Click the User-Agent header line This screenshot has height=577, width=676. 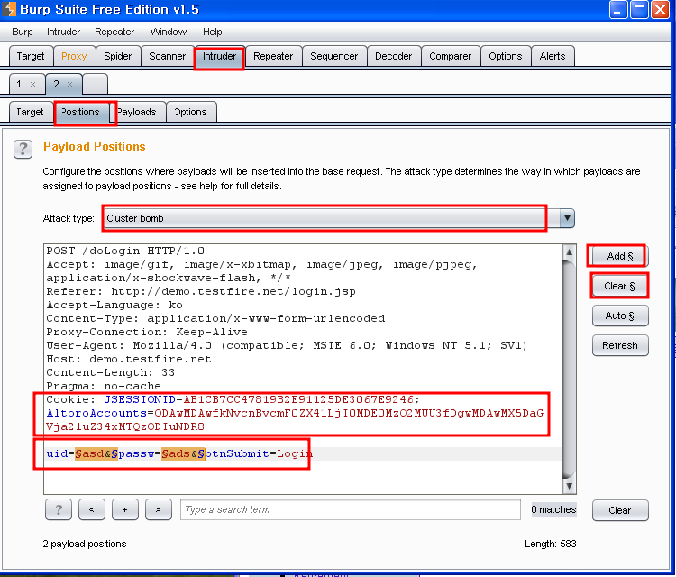pyautogui.click(x=287, y=346)
